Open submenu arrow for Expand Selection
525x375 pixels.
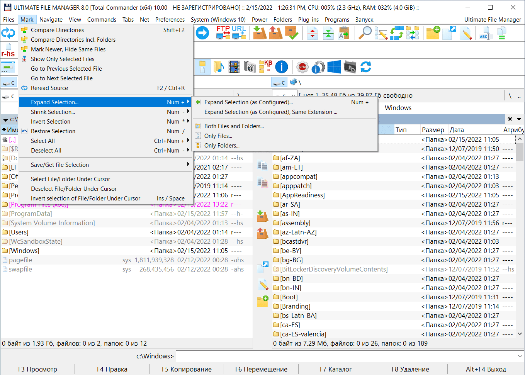[188, 102]
